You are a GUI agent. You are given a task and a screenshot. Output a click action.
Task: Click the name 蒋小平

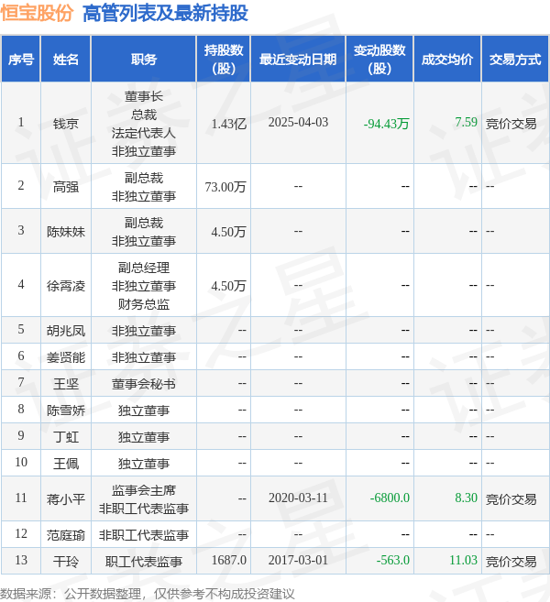coord(66,499)
